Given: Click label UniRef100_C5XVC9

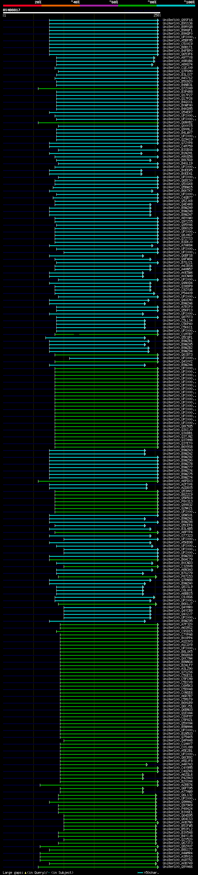Looking at the screenshot, I should coord(178,44).
